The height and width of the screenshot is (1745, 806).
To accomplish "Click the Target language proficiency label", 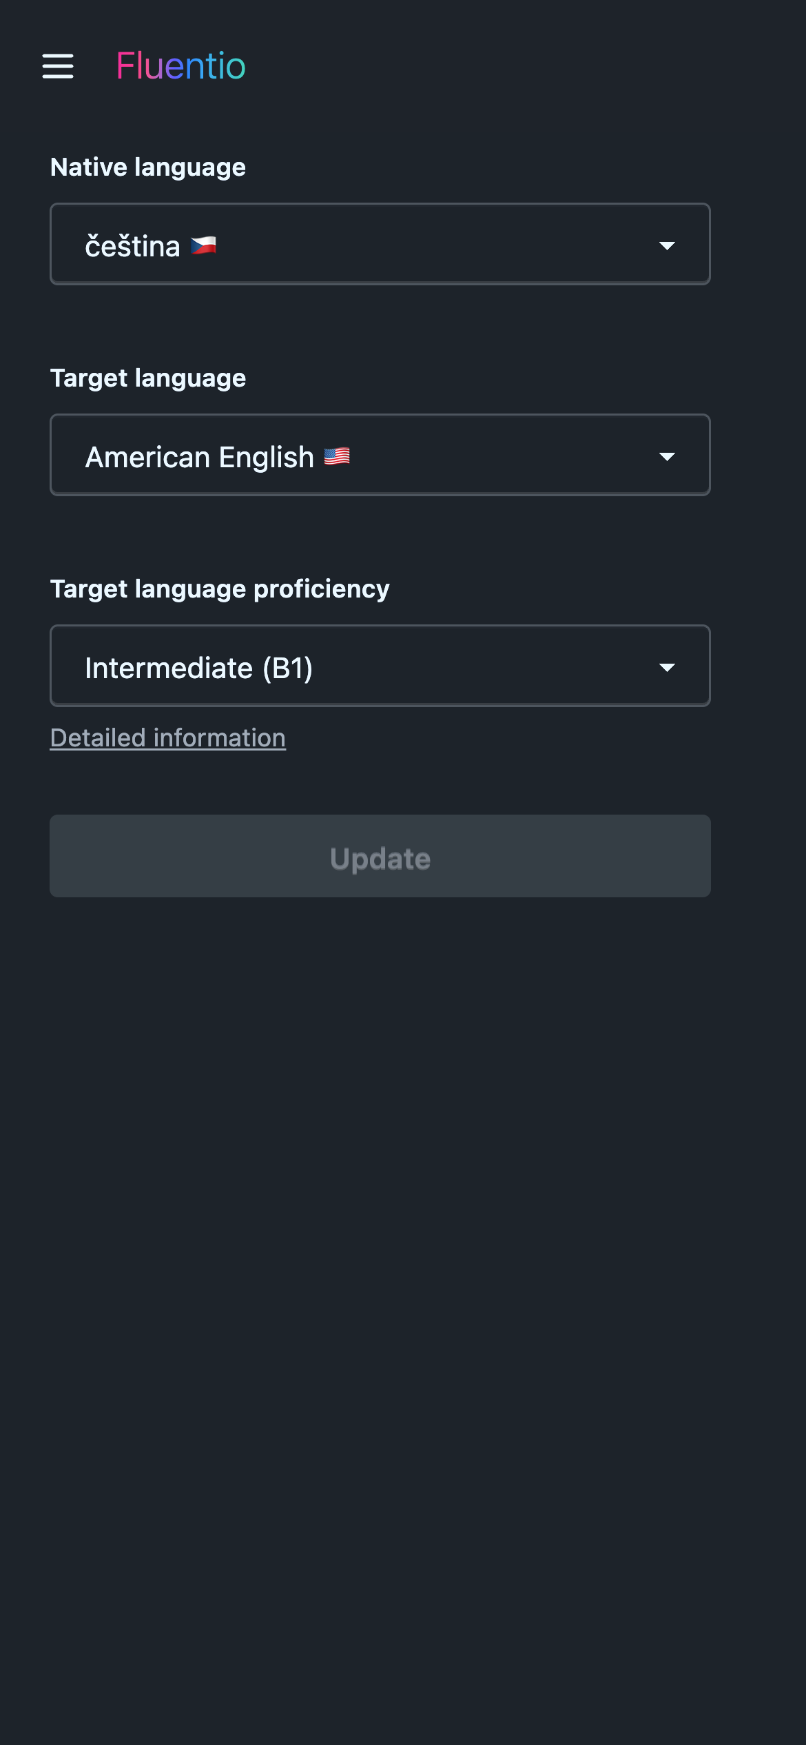I will point(220,589).
